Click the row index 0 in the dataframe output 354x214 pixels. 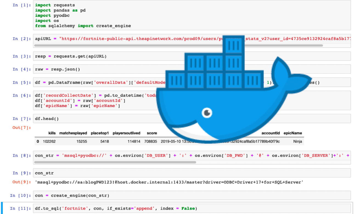point(38,141)
